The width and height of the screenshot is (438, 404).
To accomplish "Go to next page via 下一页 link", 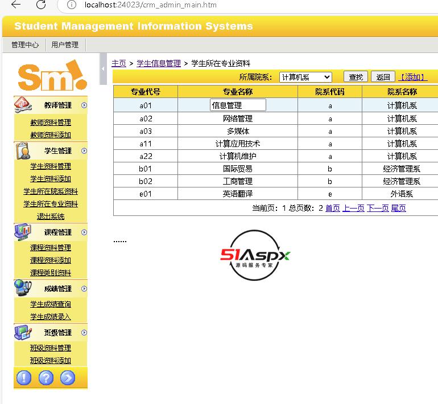I will [x=377, y=208].
